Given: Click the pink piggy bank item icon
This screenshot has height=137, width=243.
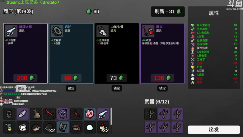Looking at the screenshot, I should tap(90, 114).
